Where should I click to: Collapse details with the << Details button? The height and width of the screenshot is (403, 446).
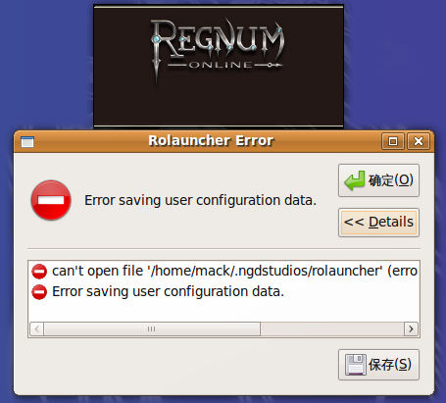[378, 223]
